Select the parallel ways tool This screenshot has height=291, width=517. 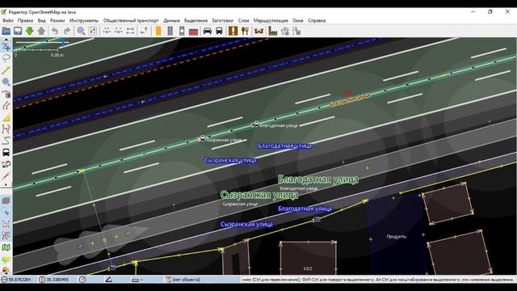[x=6, y=106]
